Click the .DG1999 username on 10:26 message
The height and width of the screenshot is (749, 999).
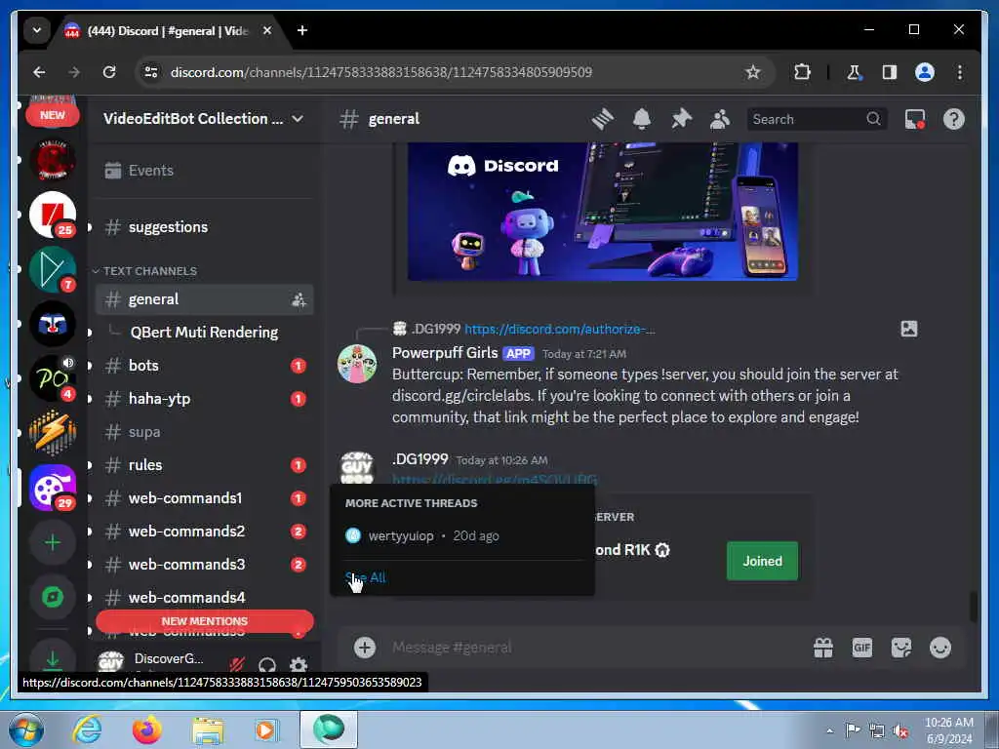[x=420, y=459]
